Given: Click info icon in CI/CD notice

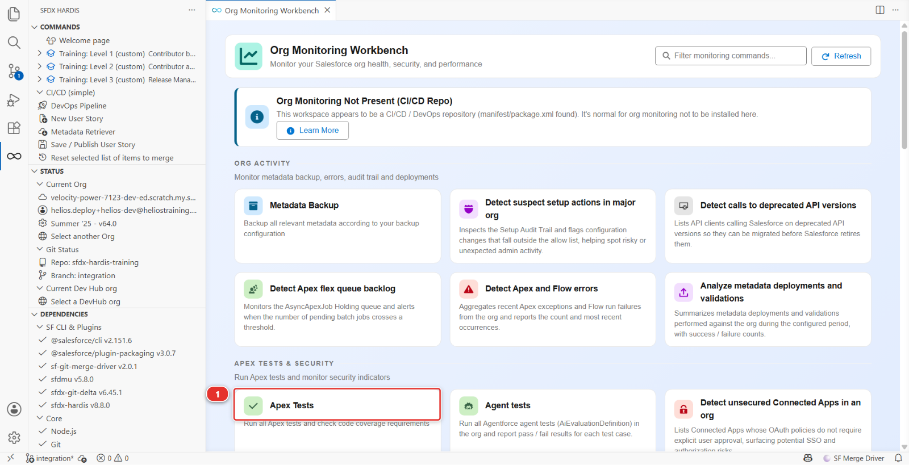Looking at the screenshot, I should pos(257,117).
